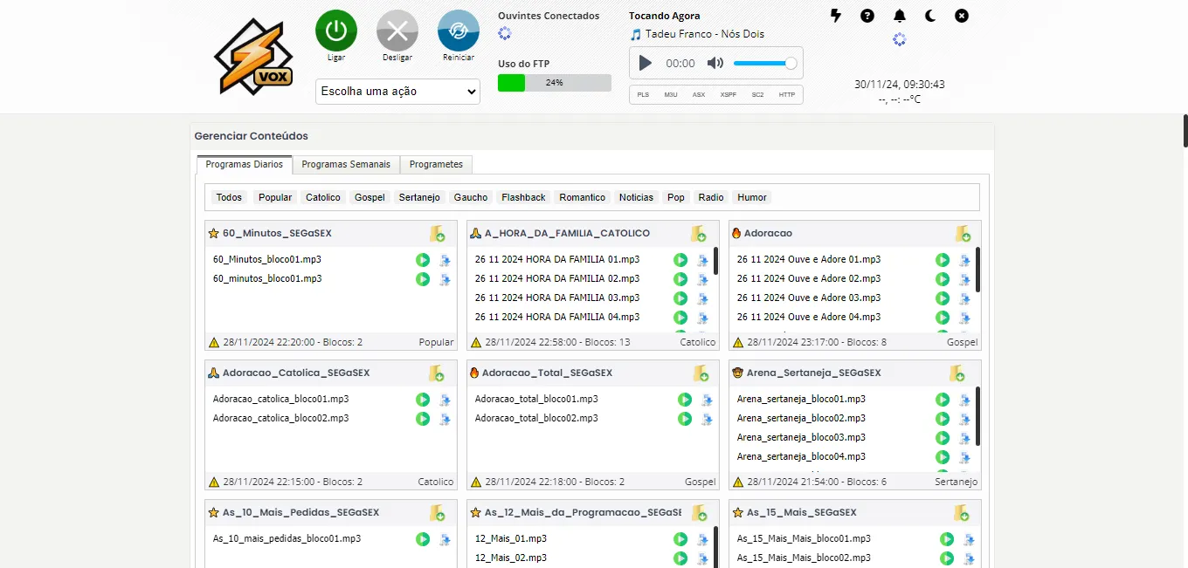Viewport: 1188px width, 568px height.
Task: Click the green Ligar power button
Action: point(336,31)
